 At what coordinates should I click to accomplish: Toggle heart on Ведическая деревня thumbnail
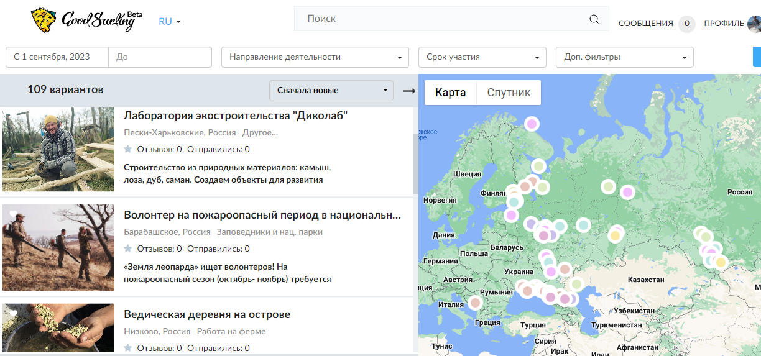(x=12, y=313)
